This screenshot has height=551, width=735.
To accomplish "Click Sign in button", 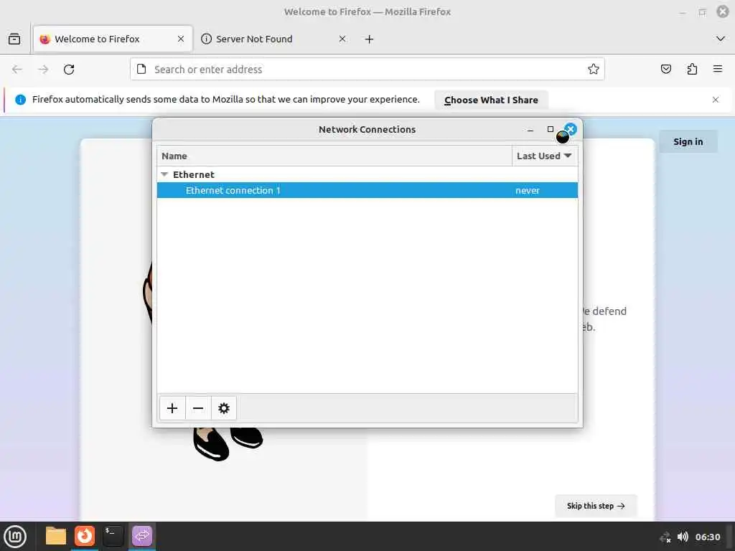I will pos(688,141).
